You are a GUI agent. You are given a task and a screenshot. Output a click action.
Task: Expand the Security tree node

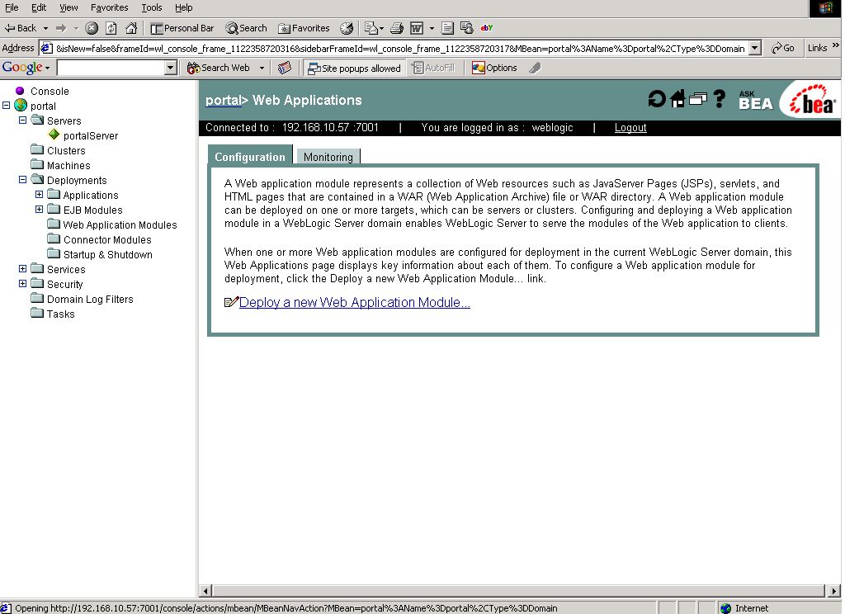[22, 284]
